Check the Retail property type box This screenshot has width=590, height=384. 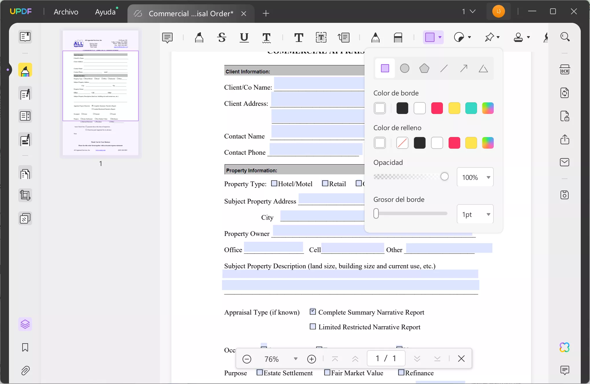click(325, 183)
